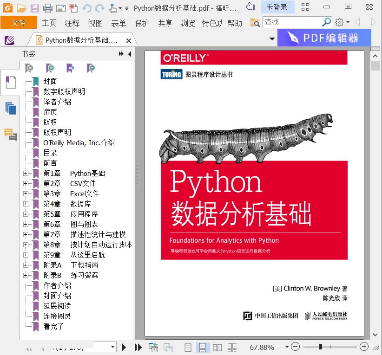Click the expand current bookmark icon
Screen dimensions: 382x355
[x=70, y=68]
